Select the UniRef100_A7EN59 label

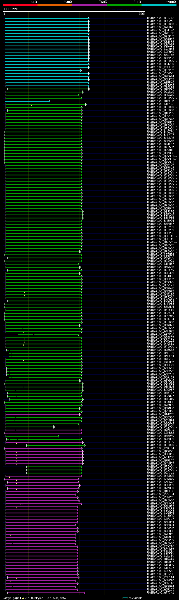[161, 534]
